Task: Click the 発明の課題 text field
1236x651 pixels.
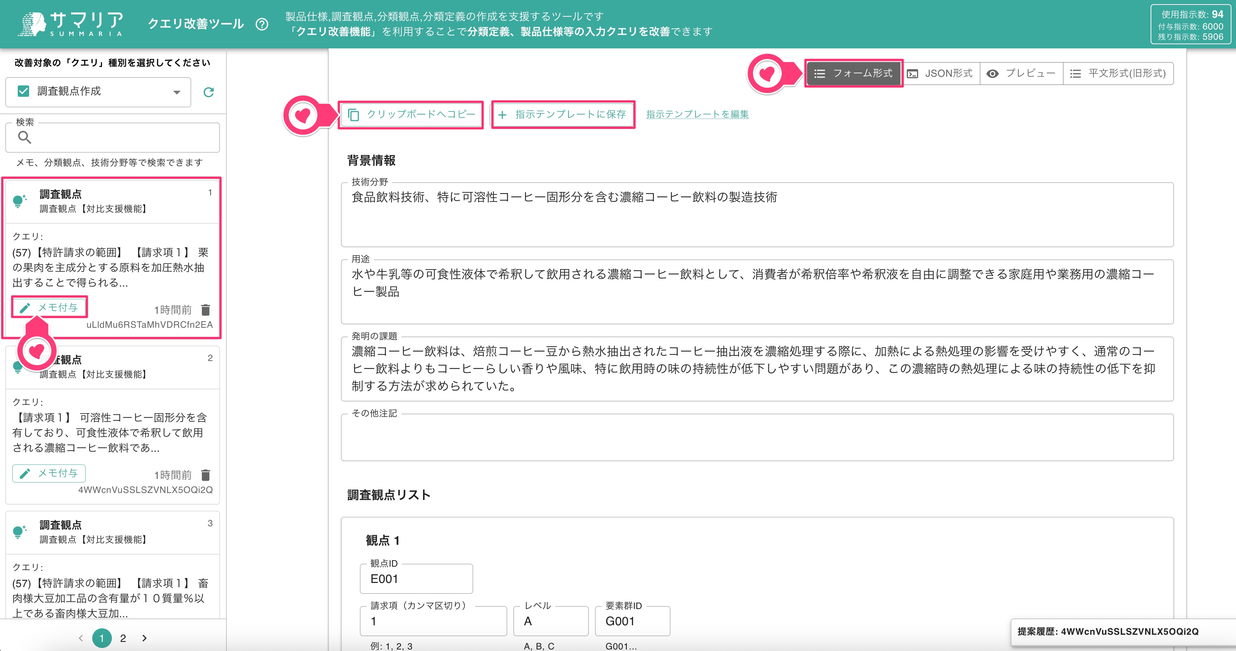Action: [757, 369]
